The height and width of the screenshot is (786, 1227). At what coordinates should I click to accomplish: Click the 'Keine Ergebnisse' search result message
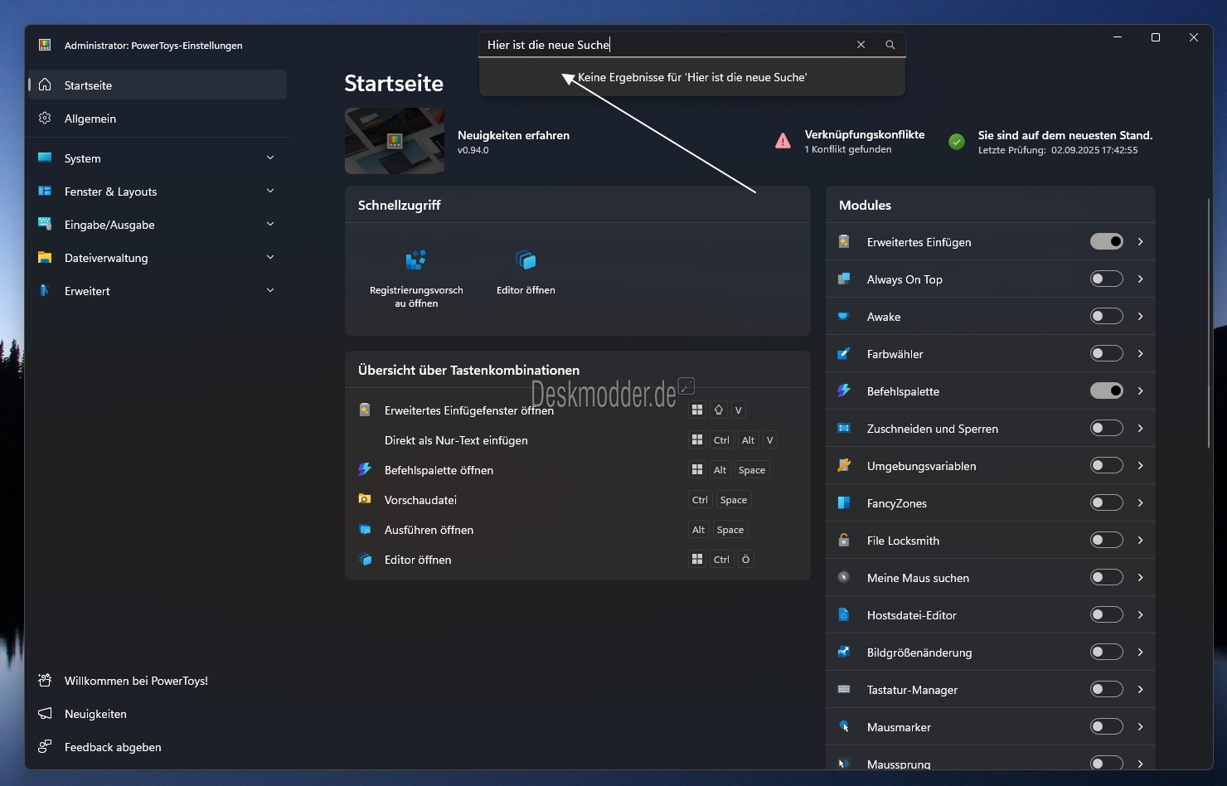tap(692, 77)
